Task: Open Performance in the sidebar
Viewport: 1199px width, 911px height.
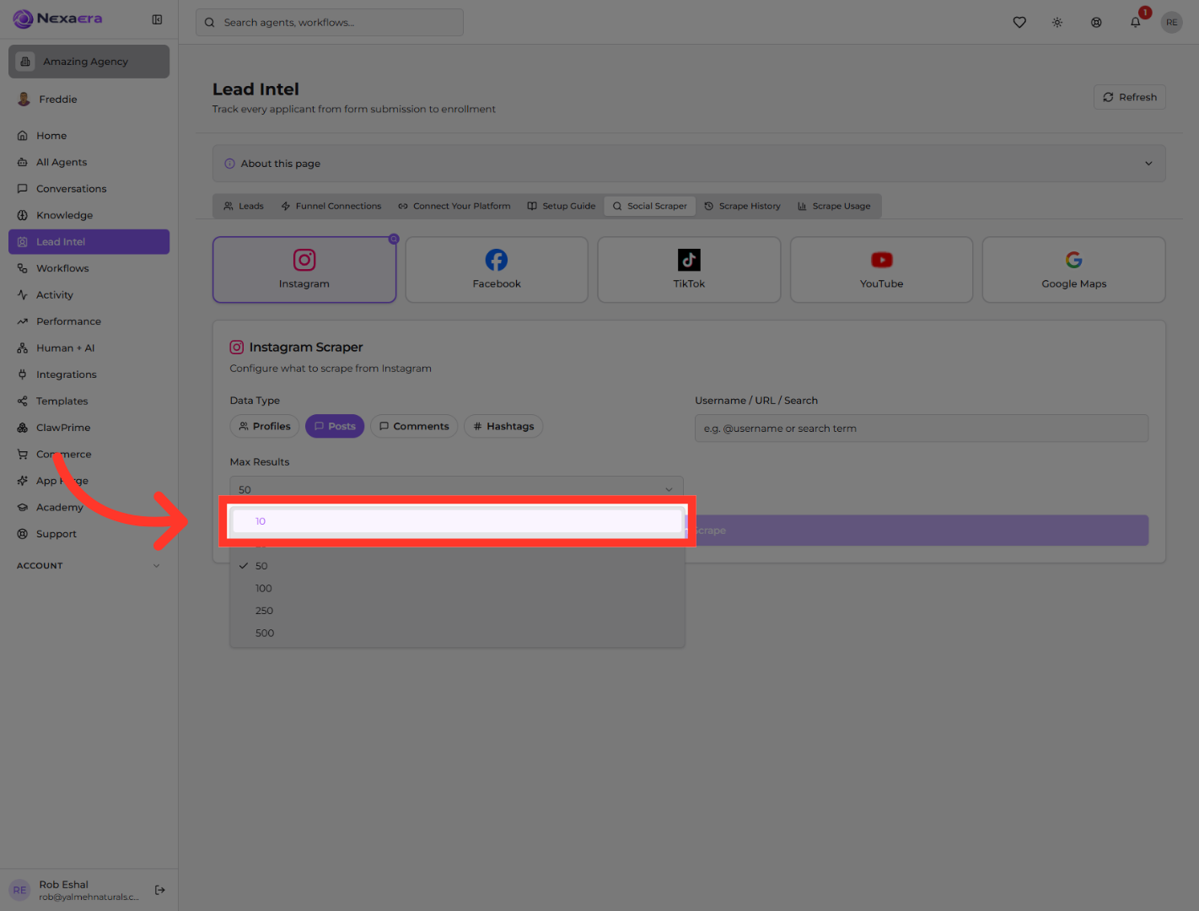Action: pyautogui.click(x=89, y=321)
